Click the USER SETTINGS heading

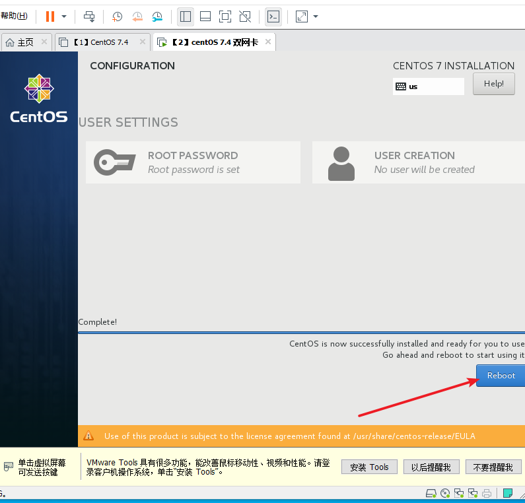128,122
